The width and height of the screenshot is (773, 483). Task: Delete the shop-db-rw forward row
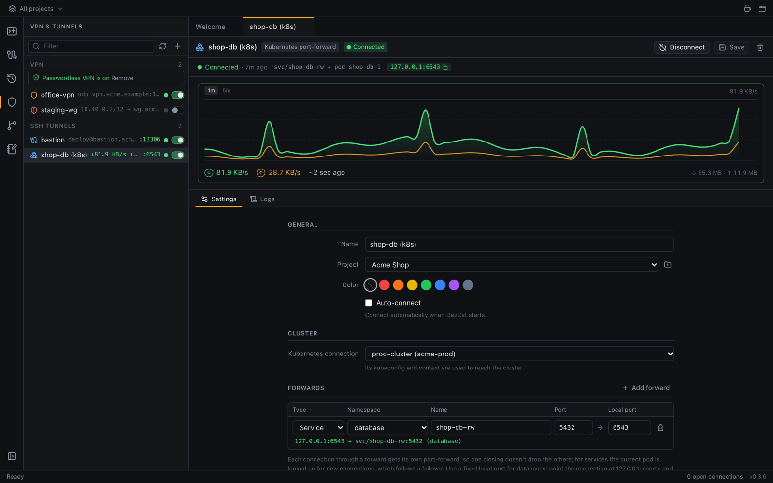coord(661,428)
